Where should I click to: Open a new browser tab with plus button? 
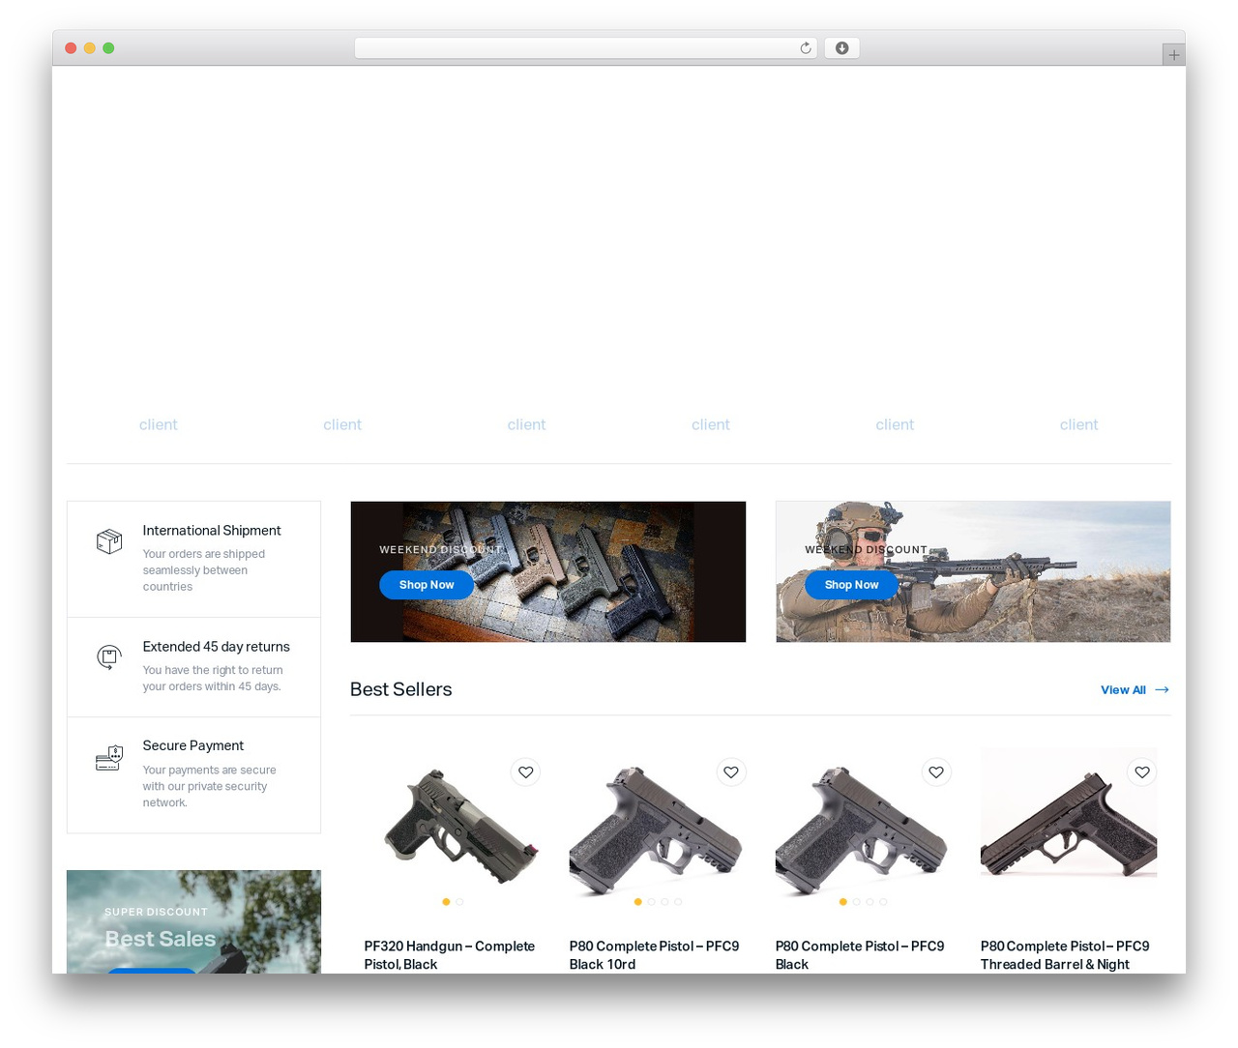coord(1173,55)
